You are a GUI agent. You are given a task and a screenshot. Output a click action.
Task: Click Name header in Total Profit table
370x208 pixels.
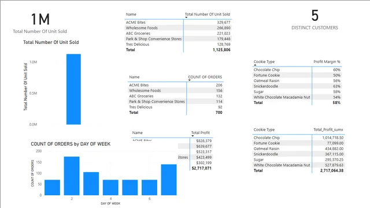(x=138, y=132)
